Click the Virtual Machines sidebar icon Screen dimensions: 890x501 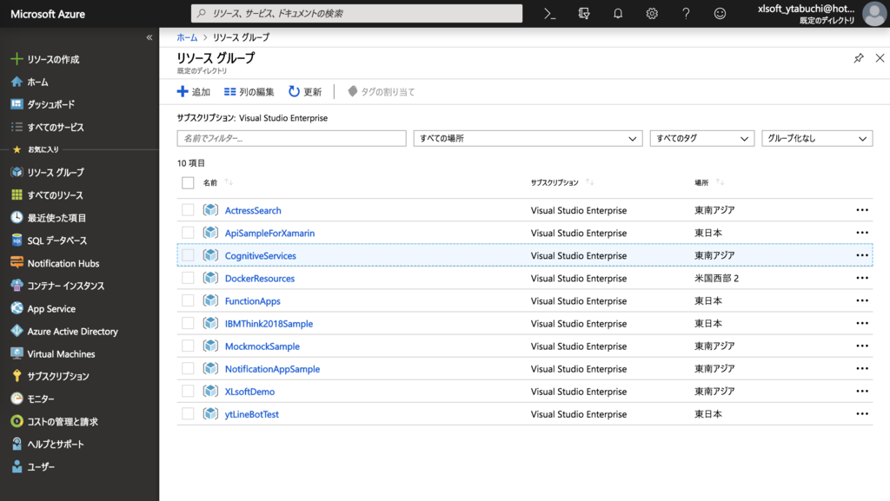coord(17,353)
